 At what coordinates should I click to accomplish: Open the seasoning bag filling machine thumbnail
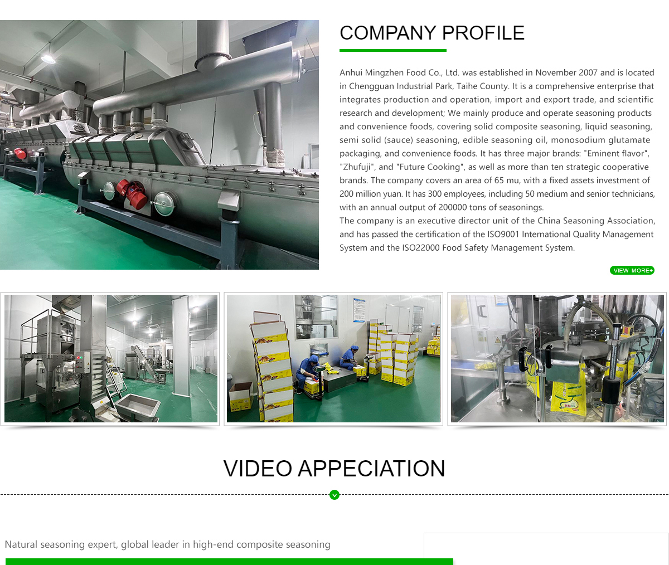click(557, 358)
